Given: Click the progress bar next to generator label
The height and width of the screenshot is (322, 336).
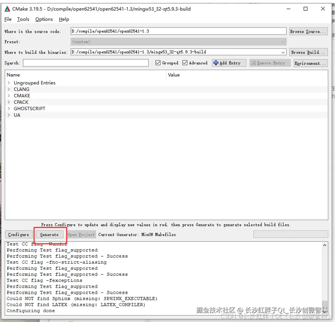Looking at the screenshot, I should click(x=291, y=234).
